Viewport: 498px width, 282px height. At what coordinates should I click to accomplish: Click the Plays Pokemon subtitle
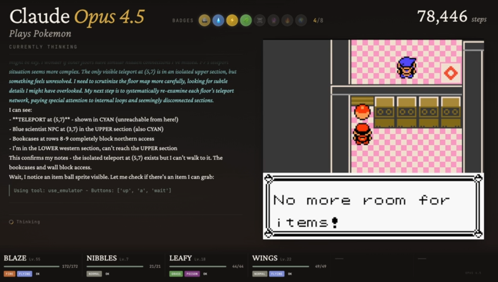coord(40,34)
